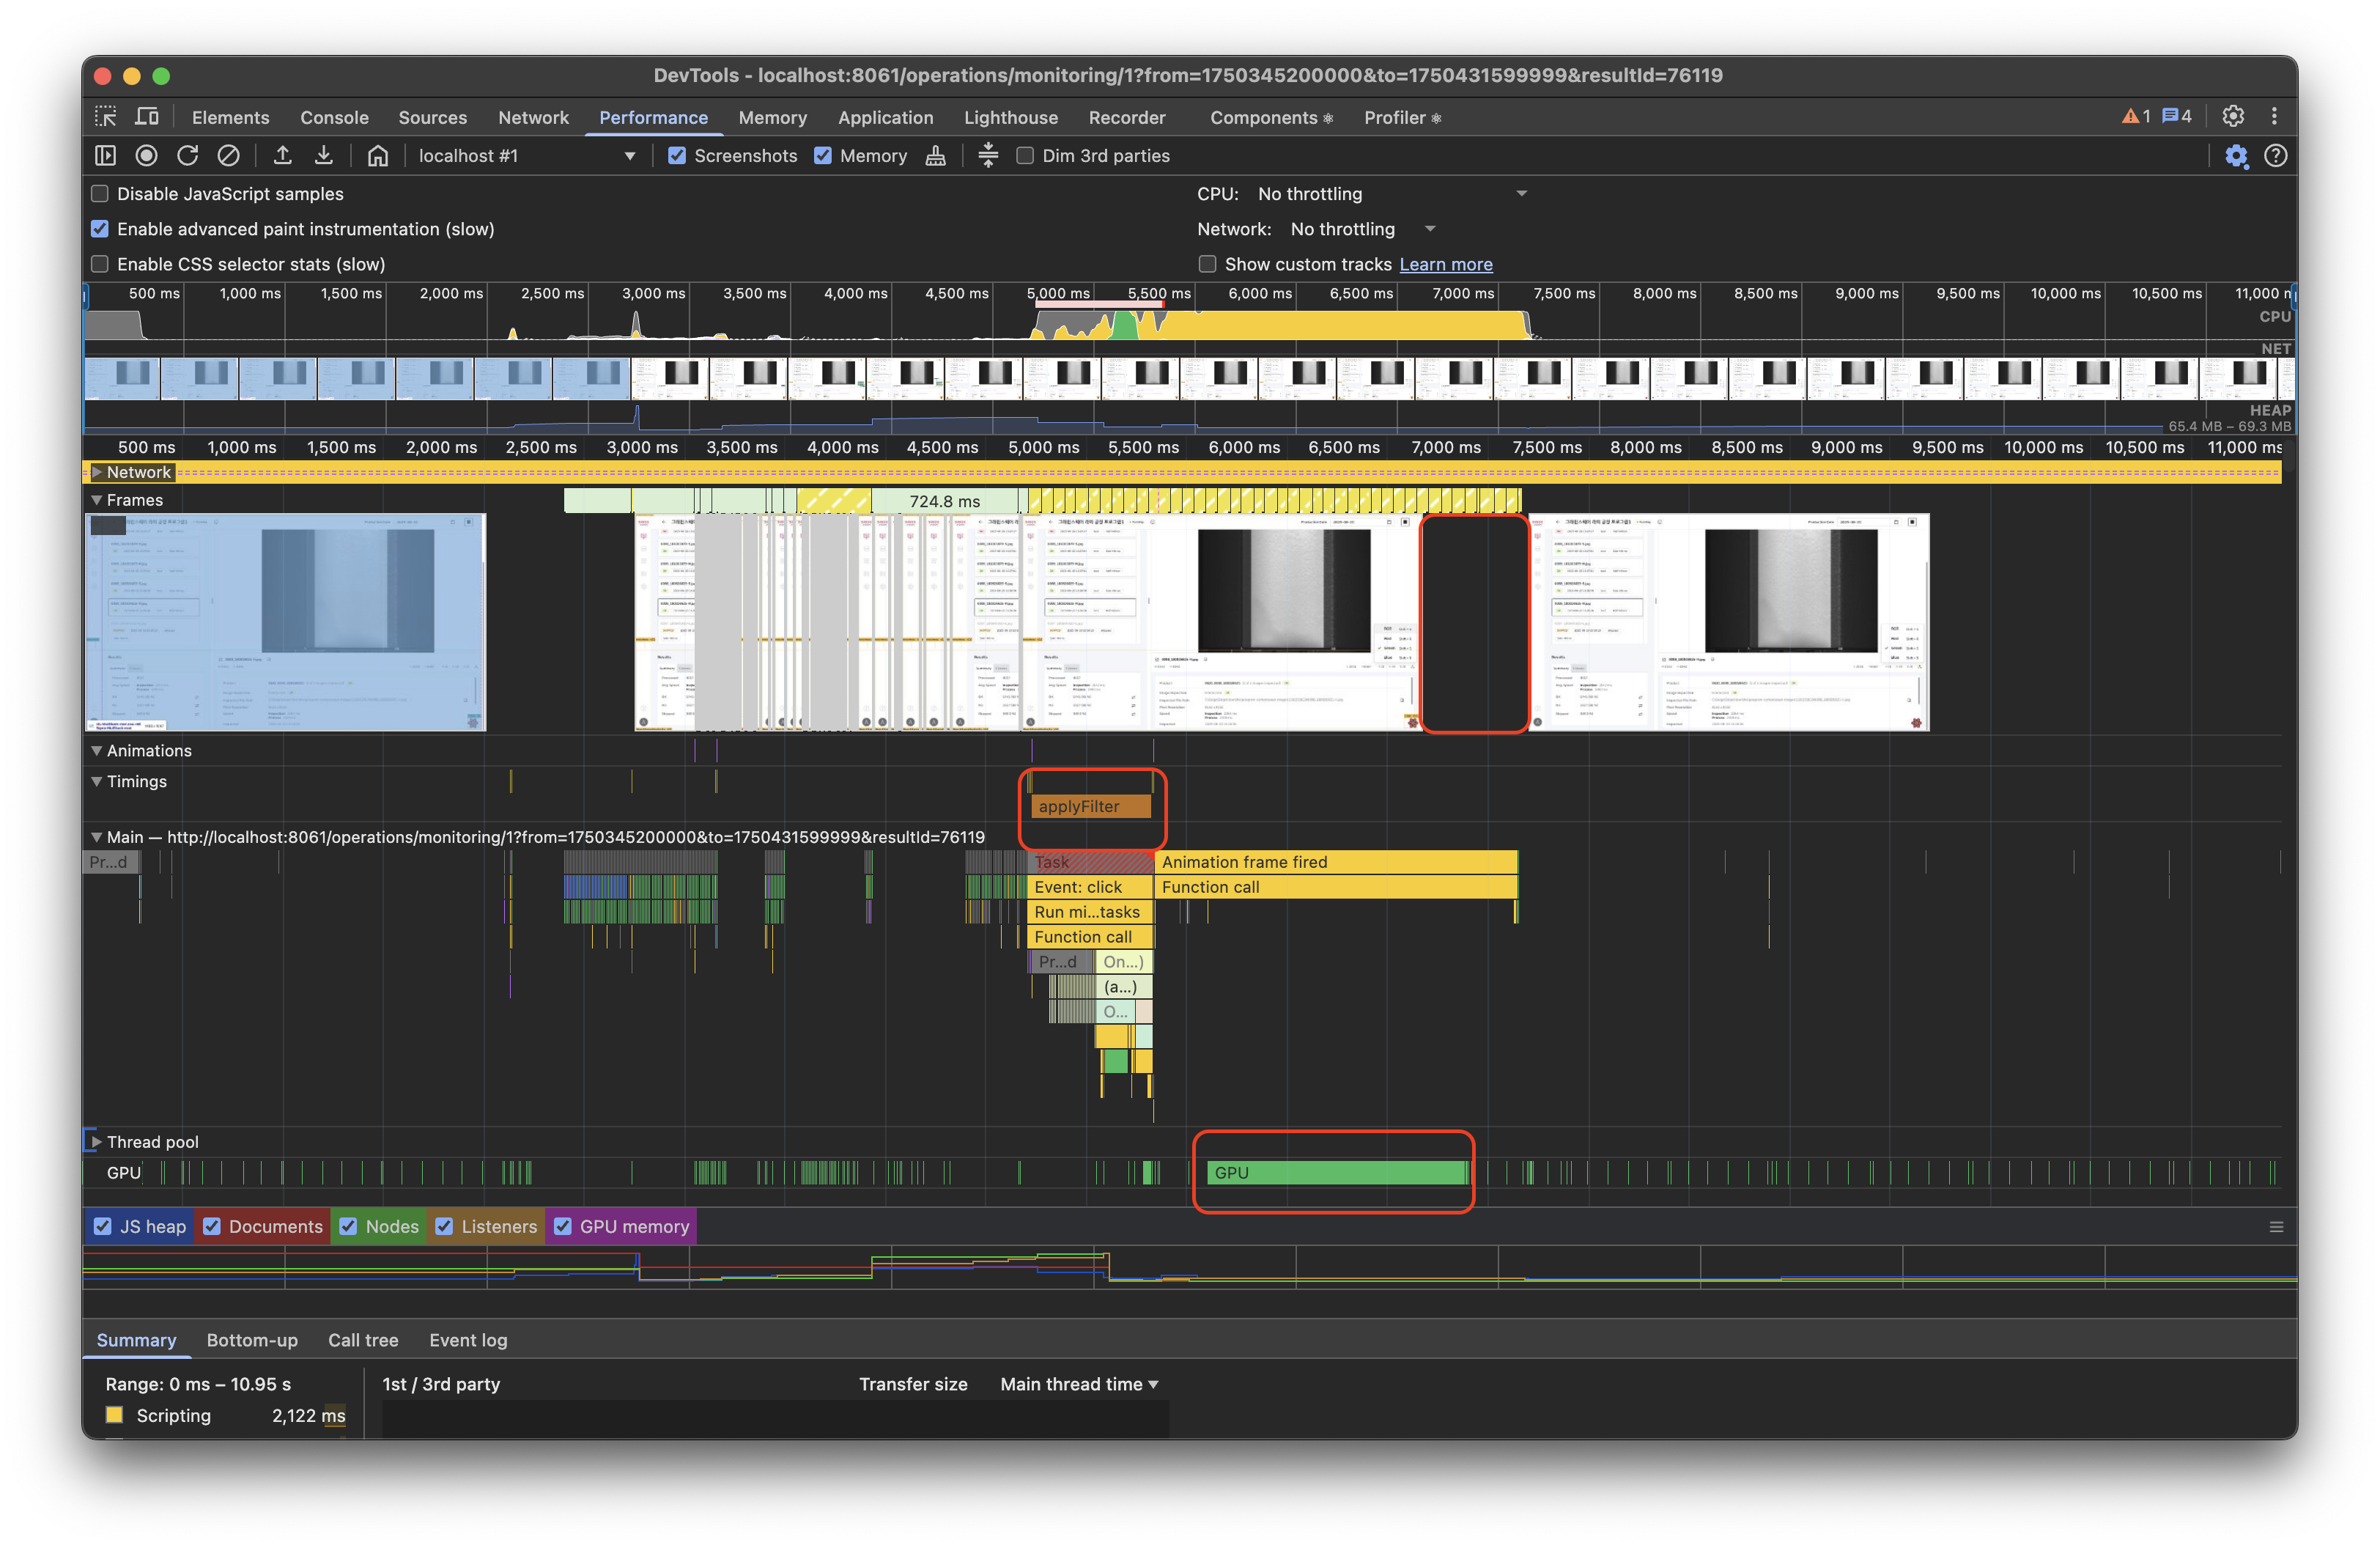The image size is (2380, 1548).
Task: Go to the performance landing page (home icon)
Action: tap(377, 155)
